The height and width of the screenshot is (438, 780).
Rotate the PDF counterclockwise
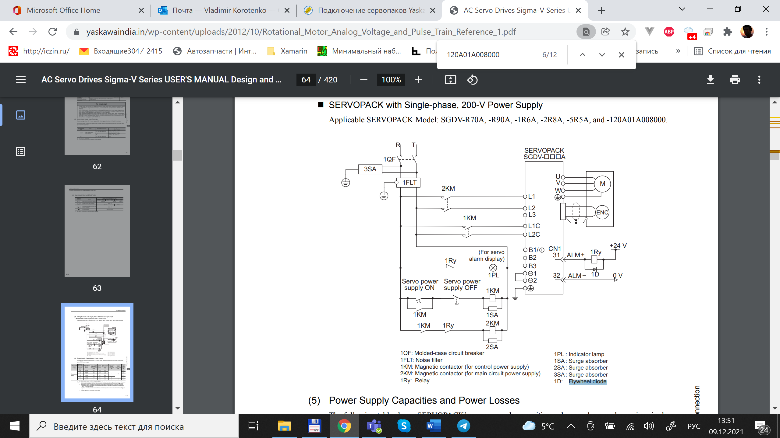tap(472, 80)
